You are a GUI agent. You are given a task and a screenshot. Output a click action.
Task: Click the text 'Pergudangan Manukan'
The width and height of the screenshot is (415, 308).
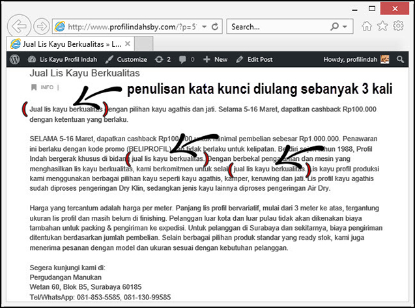pos(66,277)
